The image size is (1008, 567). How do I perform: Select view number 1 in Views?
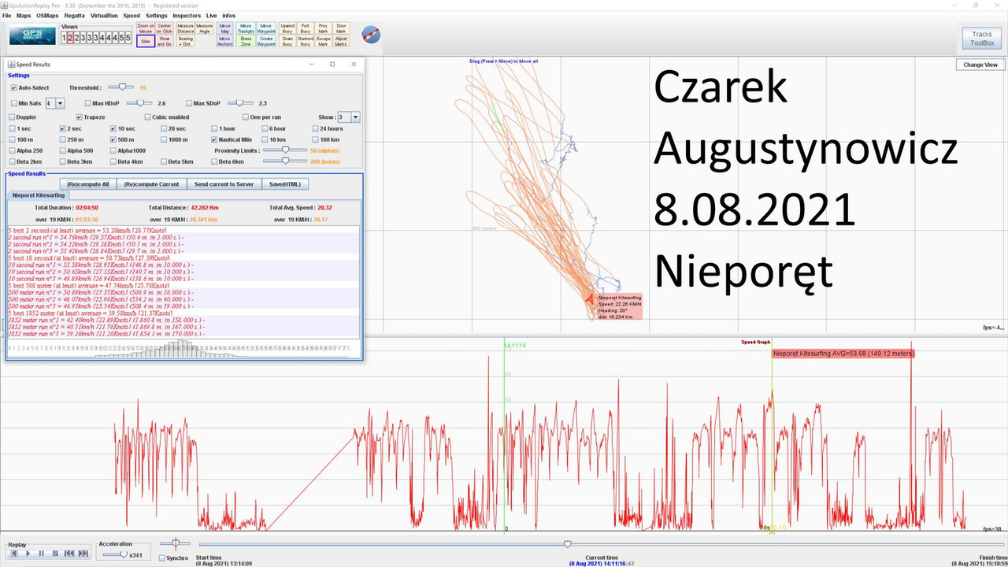click(65, 37)
